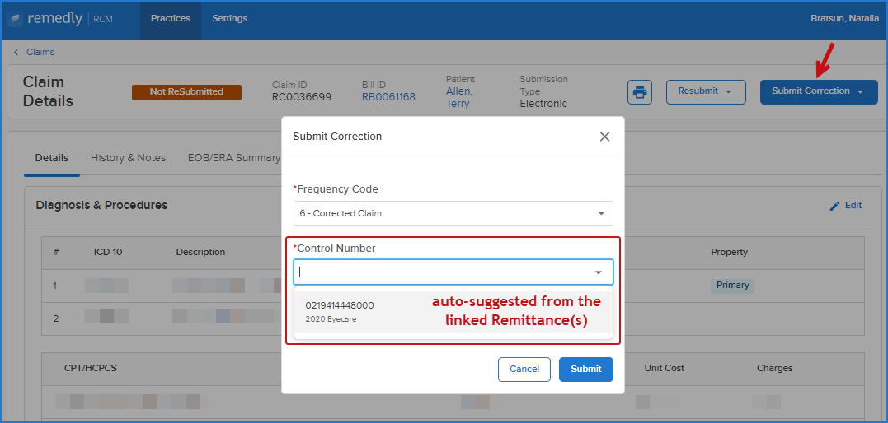Open the Settings menu
The width and height of the screenshot is (888, 423).
229,19
